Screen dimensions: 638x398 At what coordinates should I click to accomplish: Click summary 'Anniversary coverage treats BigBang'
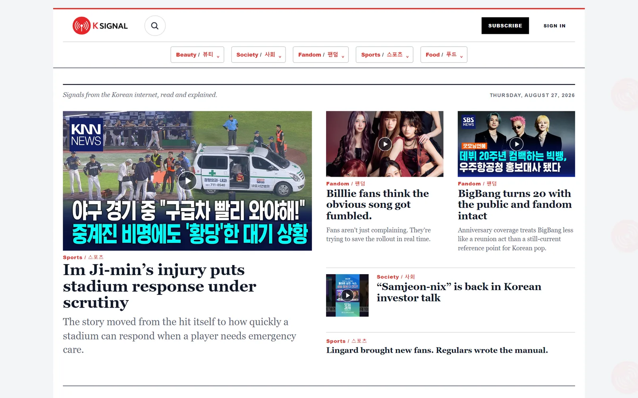(516, 239)
